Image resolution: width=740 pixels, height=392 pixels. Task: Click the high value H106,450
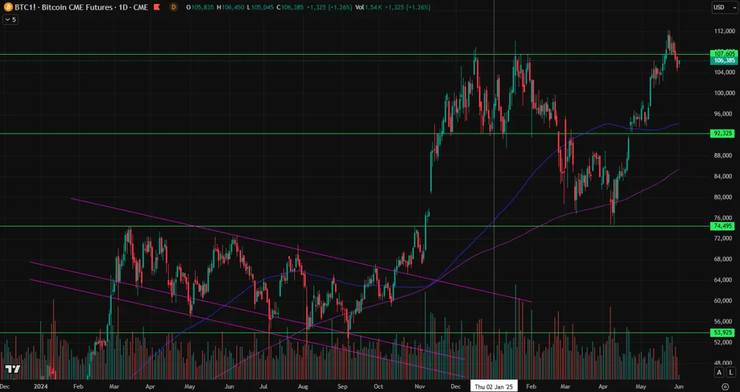[x=230, y=7]
